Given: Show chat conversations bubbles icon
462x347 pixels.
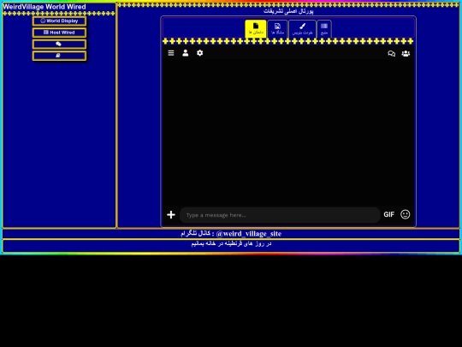Looking at the screenshot, I should (391, 53).
